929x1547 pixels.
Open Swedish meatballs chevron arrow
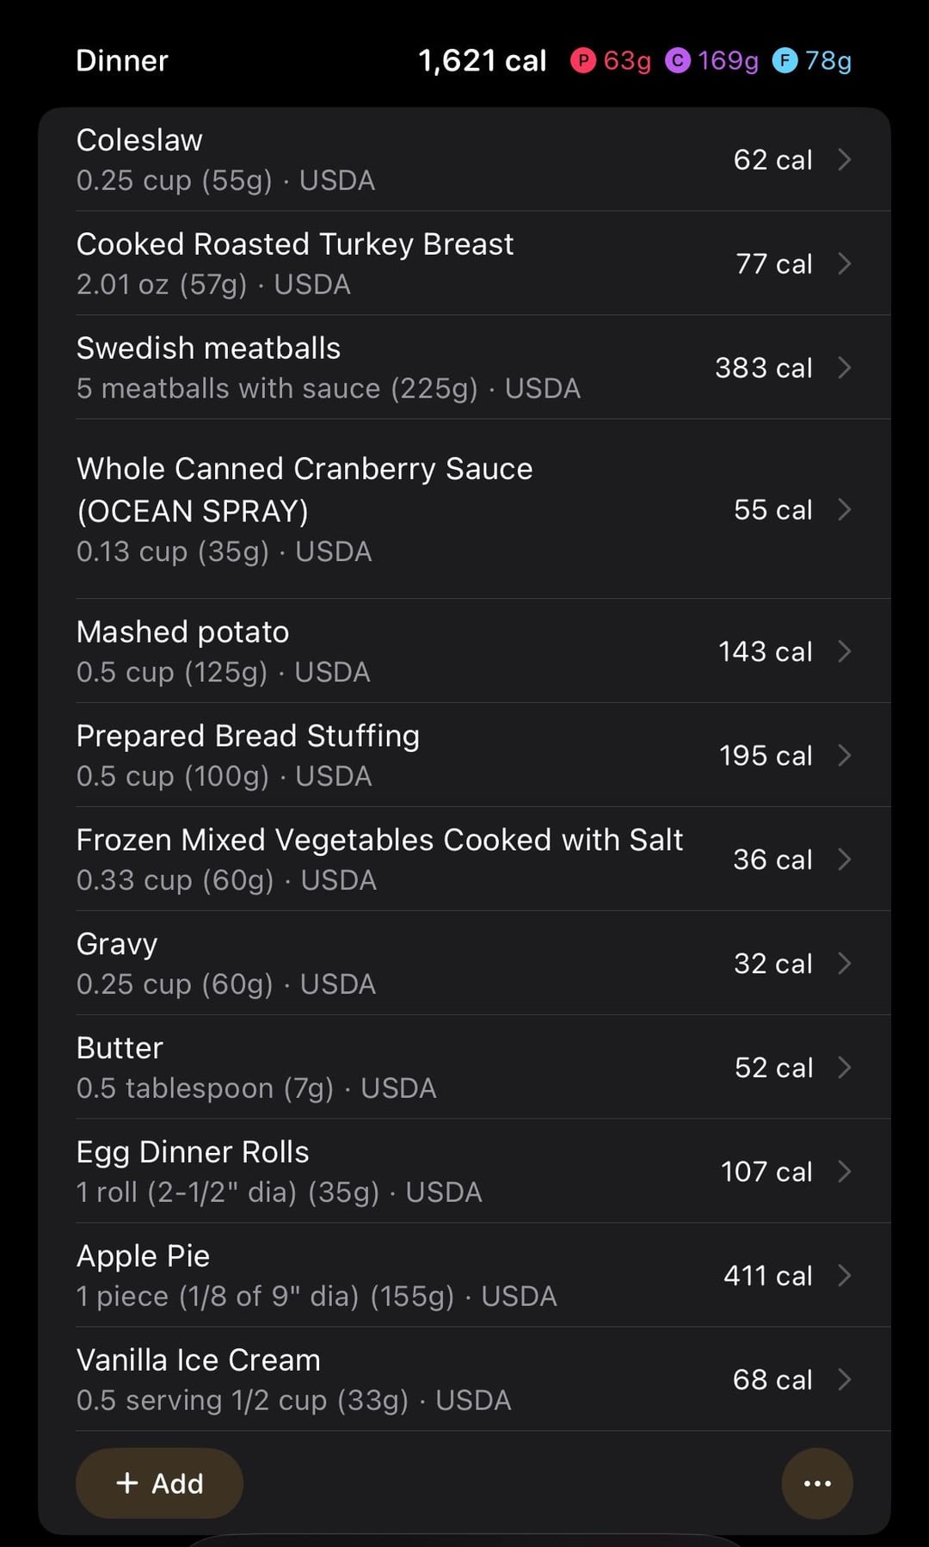[845, 367]
